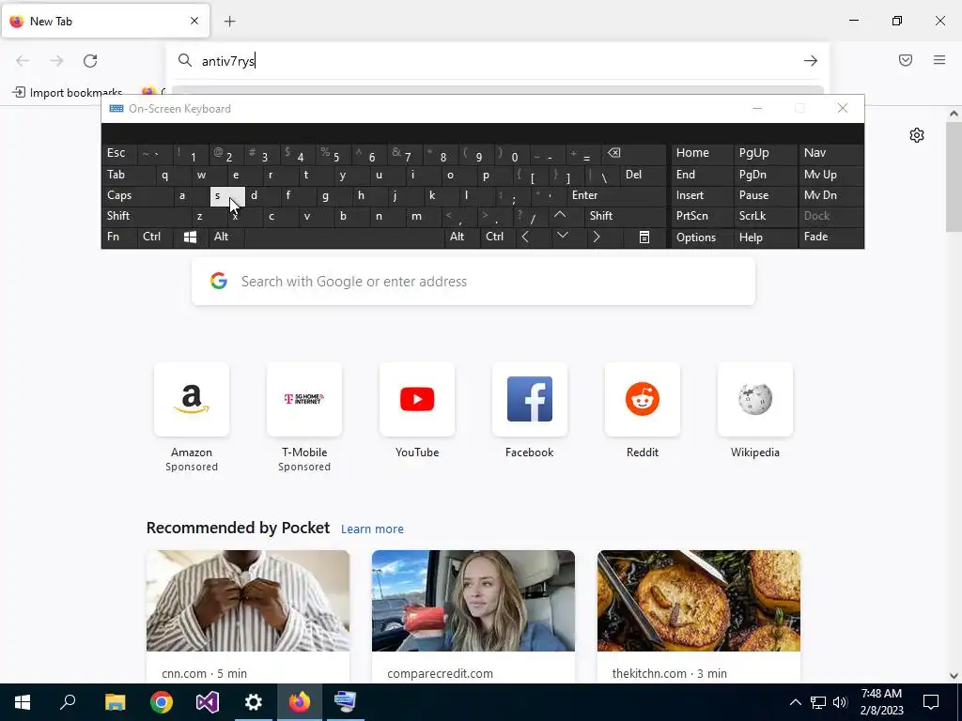
Task: Open the cnn.com Pocket story thumbnail
Action: pos(248,601)
